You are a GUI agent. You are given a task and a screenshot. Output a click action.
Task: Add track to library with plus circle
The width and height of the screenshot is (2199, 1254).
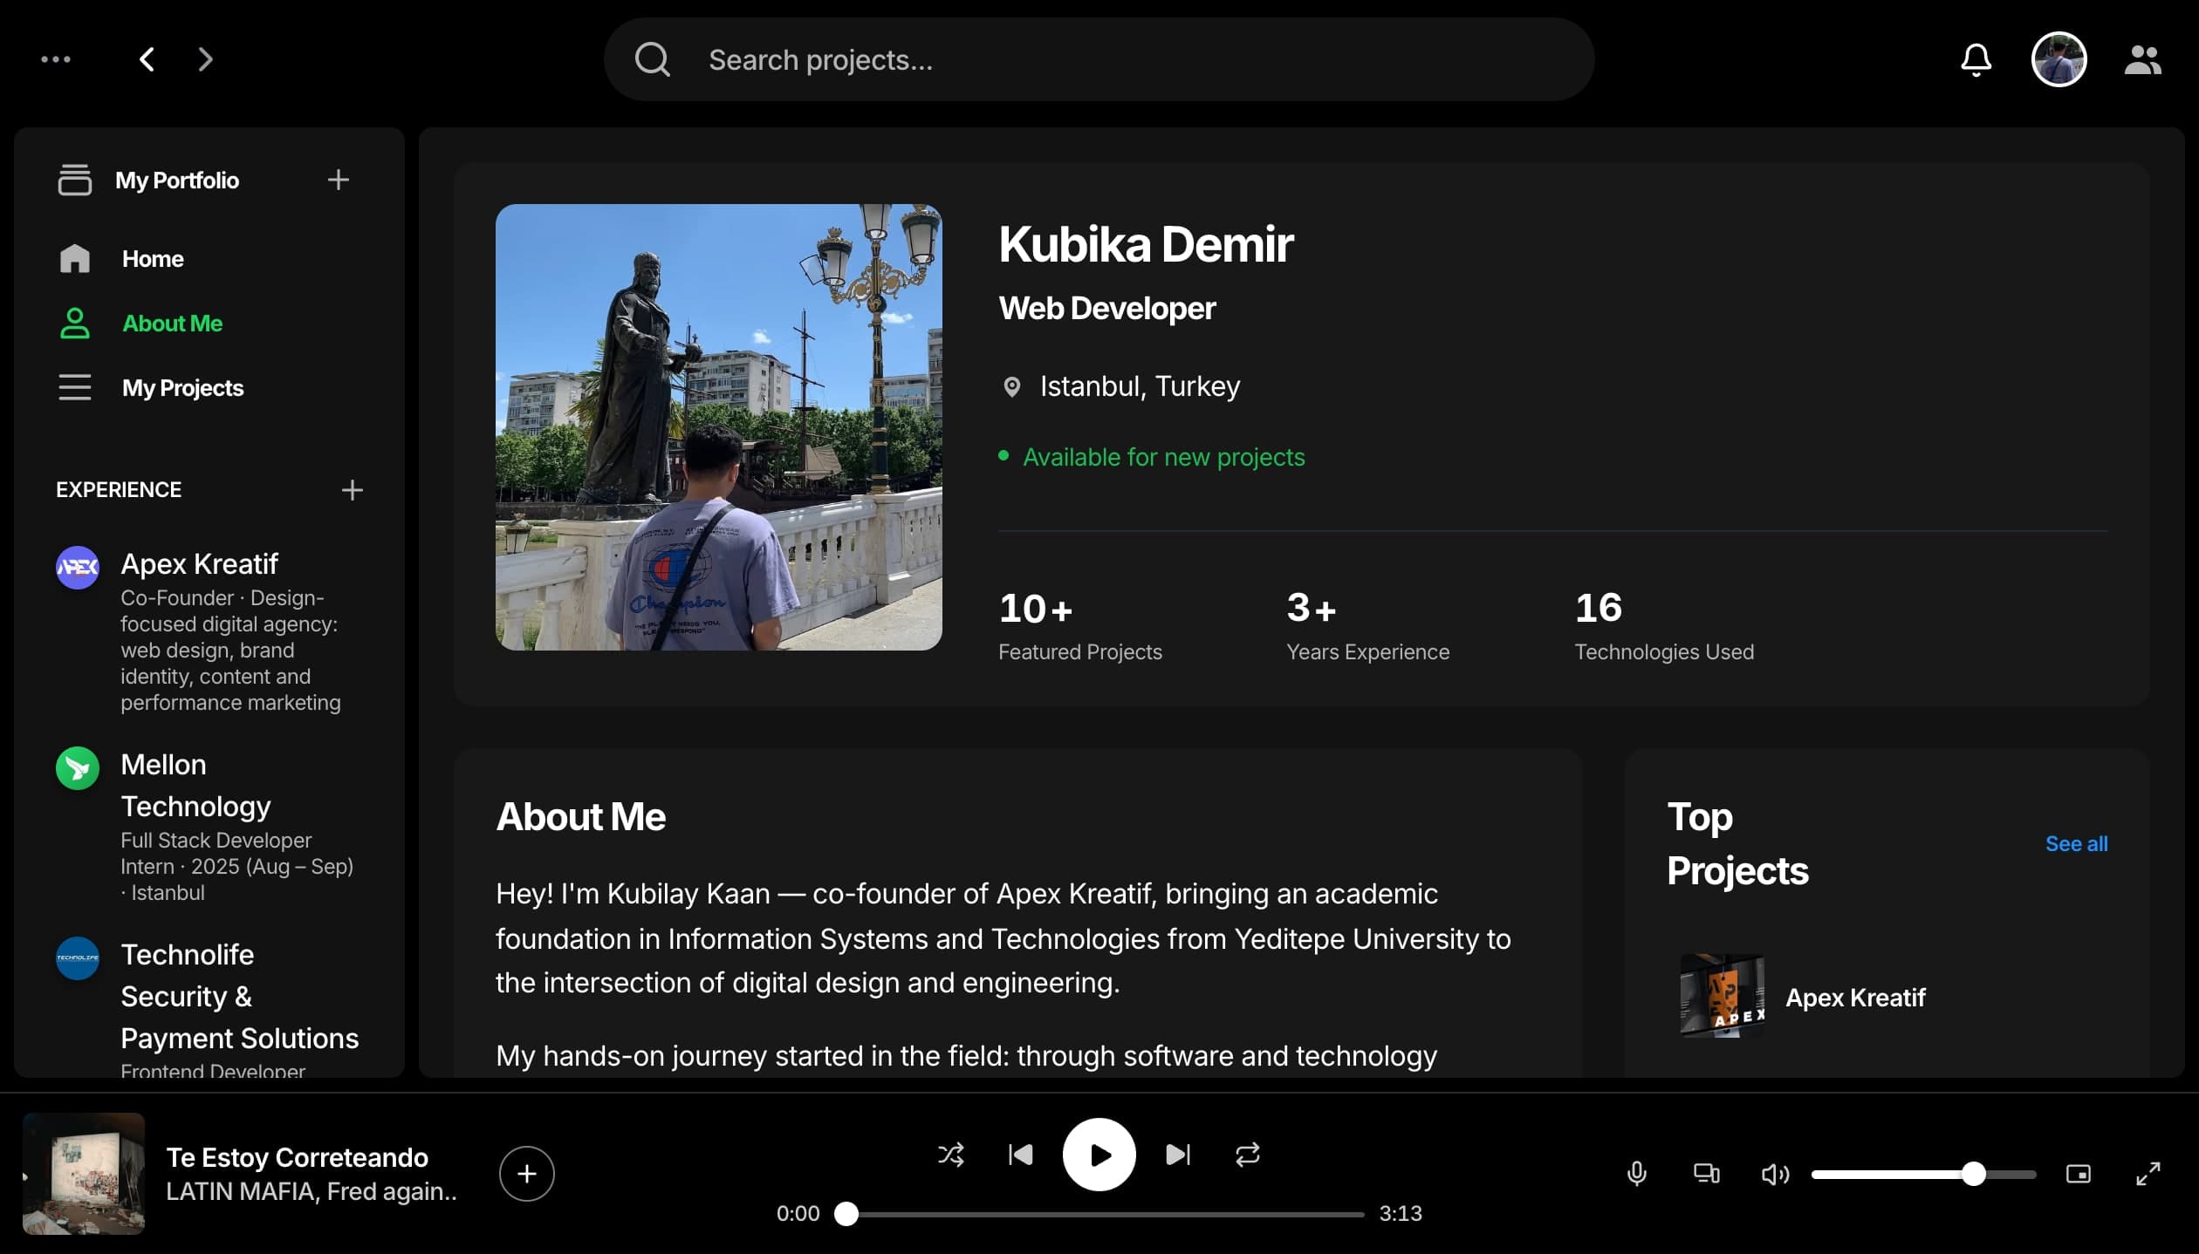[526, 1174]
